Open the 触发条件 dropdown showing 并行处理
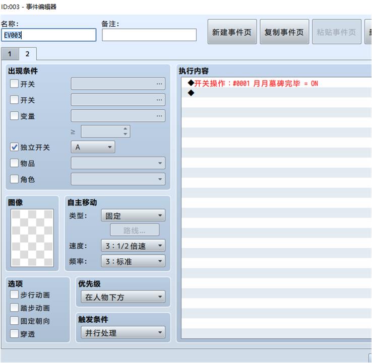This screenshot has height=363, width=372. [123, 333]
